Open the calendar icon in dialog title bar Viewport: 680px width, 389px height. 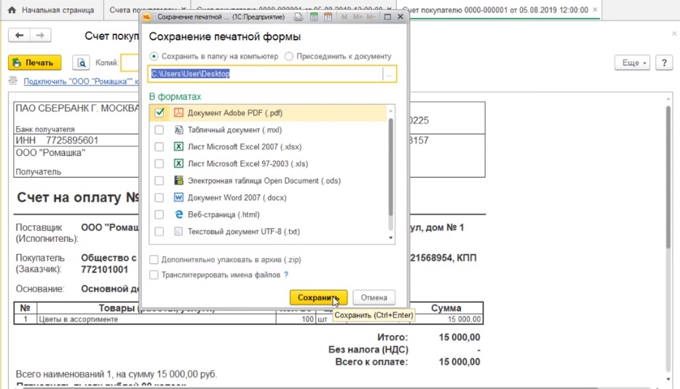click(x=328, y=17)
